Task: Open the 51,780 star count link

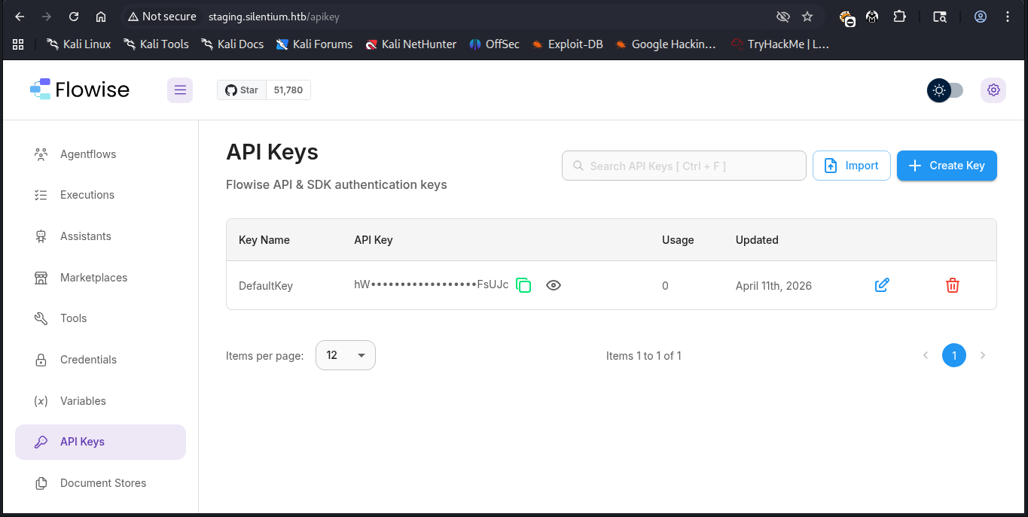Action: pyautogui.click(x=288, y=90)
